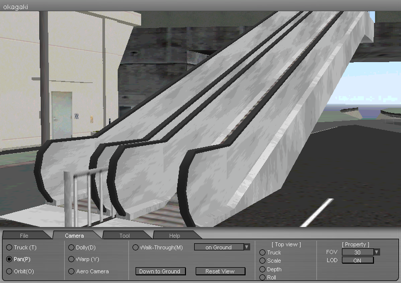The image size is (401, 283).
Task: Select the Warp (Y) radio button
Action: pyautogui.click(x=71, y=259)
